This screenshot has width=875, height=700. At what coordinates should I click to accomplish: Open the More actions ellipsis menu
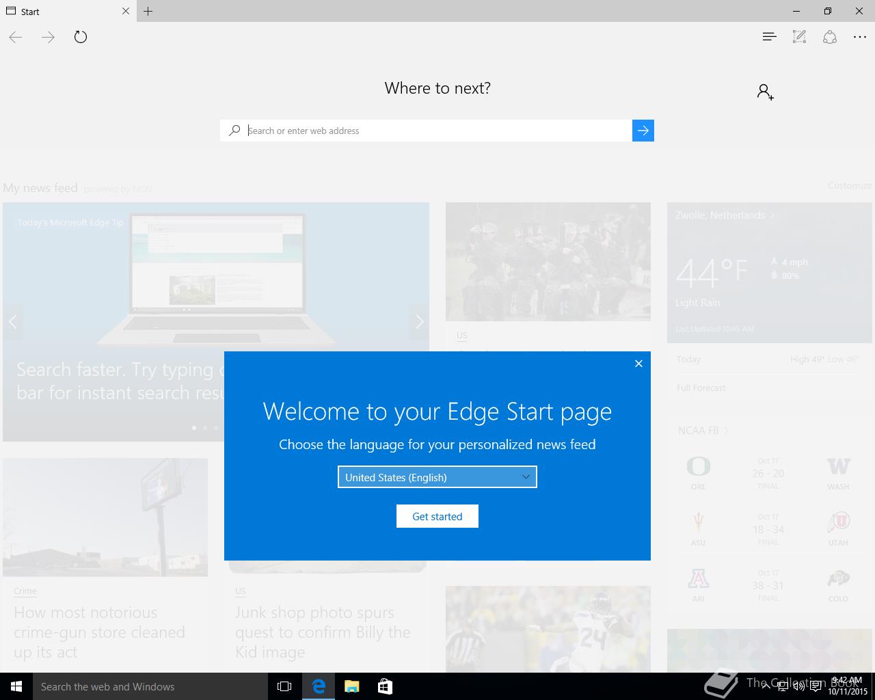[x=860, y=37]
